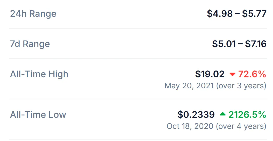This screenshot has height=141, width=273.
Task: Click the $7.16 7d high value
Action: click(x=256, y=44)
